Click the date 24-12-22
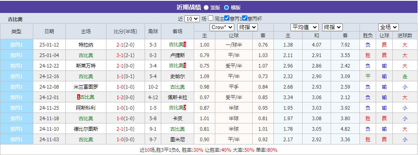 (49, 66)
